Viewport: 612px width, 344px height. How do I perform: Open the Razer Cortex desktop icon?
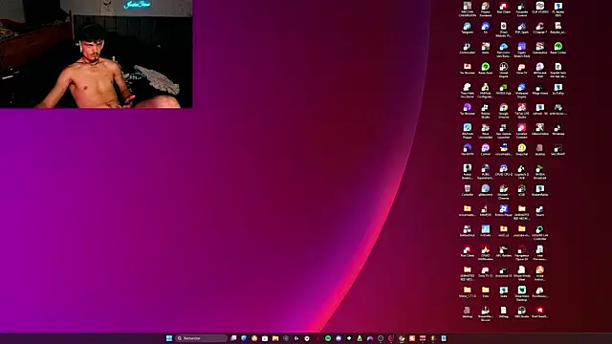pyautogui.click(x=558, y=49)
